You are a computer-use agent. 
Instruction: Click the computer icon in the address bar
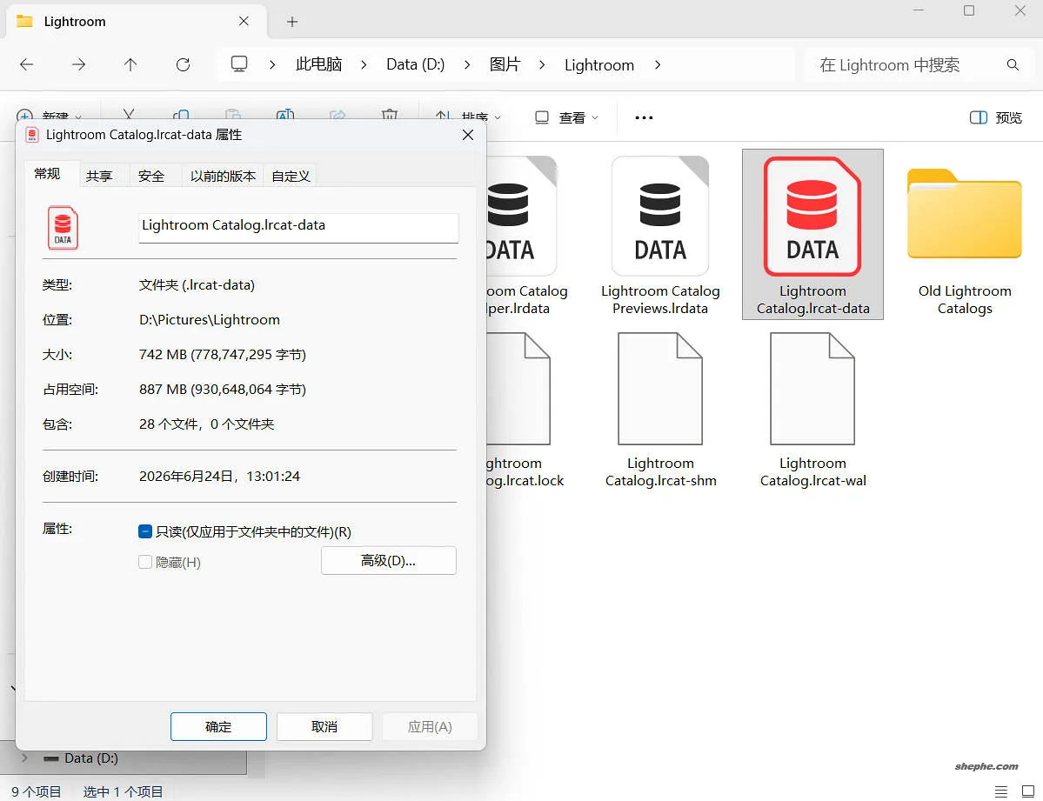(x=239, y=64)
